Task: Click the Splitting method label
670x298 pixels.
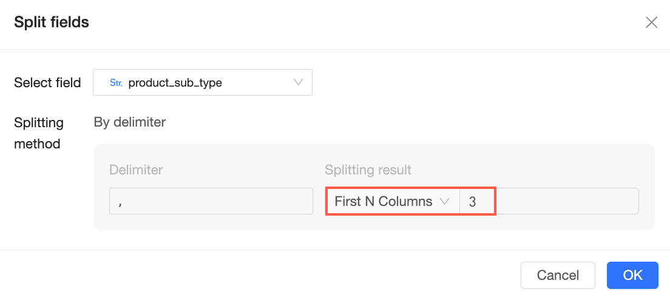Action: coord(39,133)
